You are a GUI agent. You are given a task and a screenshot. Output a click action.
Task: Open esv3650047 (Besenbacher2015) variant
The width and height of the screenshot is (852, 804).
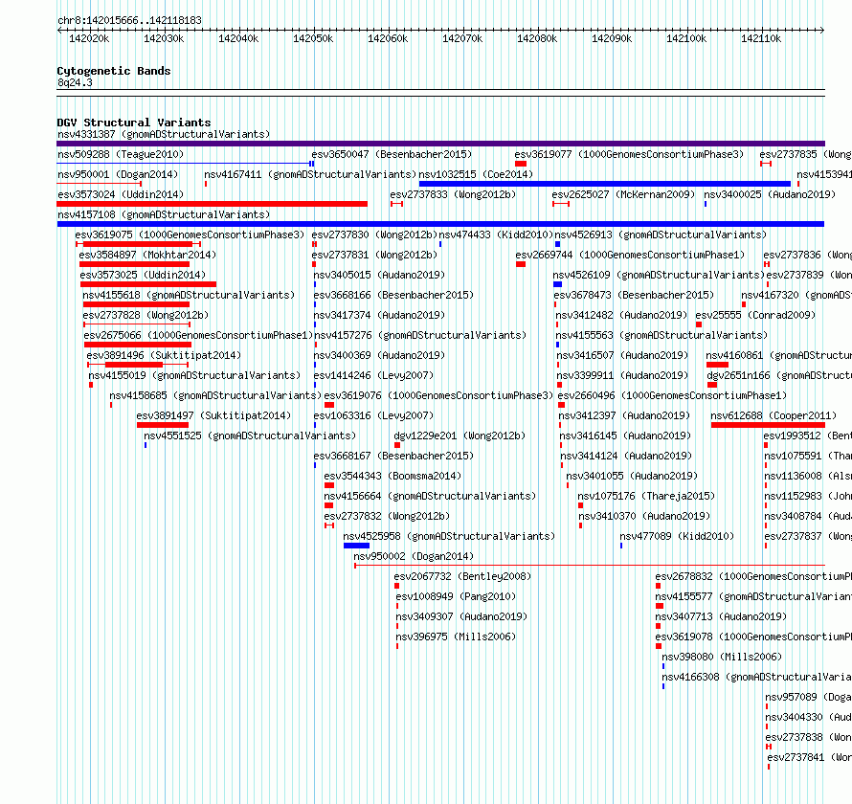coord(392,154)
